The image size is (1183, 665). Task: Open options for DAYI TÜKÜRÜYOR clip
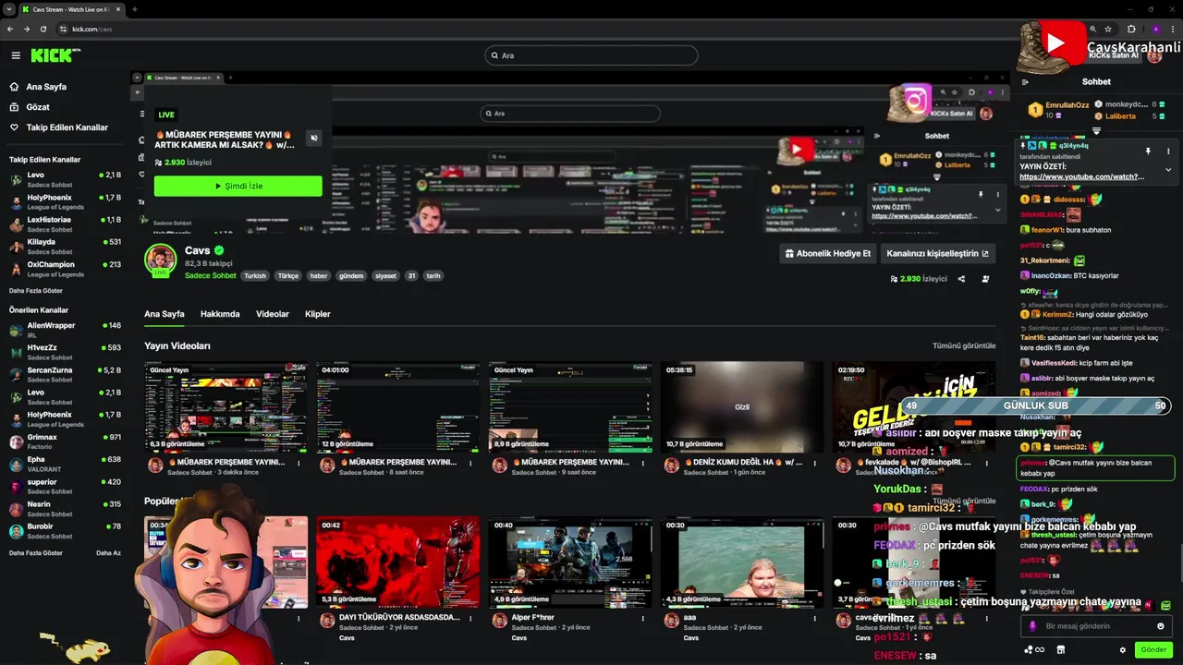tap(470, 618)
